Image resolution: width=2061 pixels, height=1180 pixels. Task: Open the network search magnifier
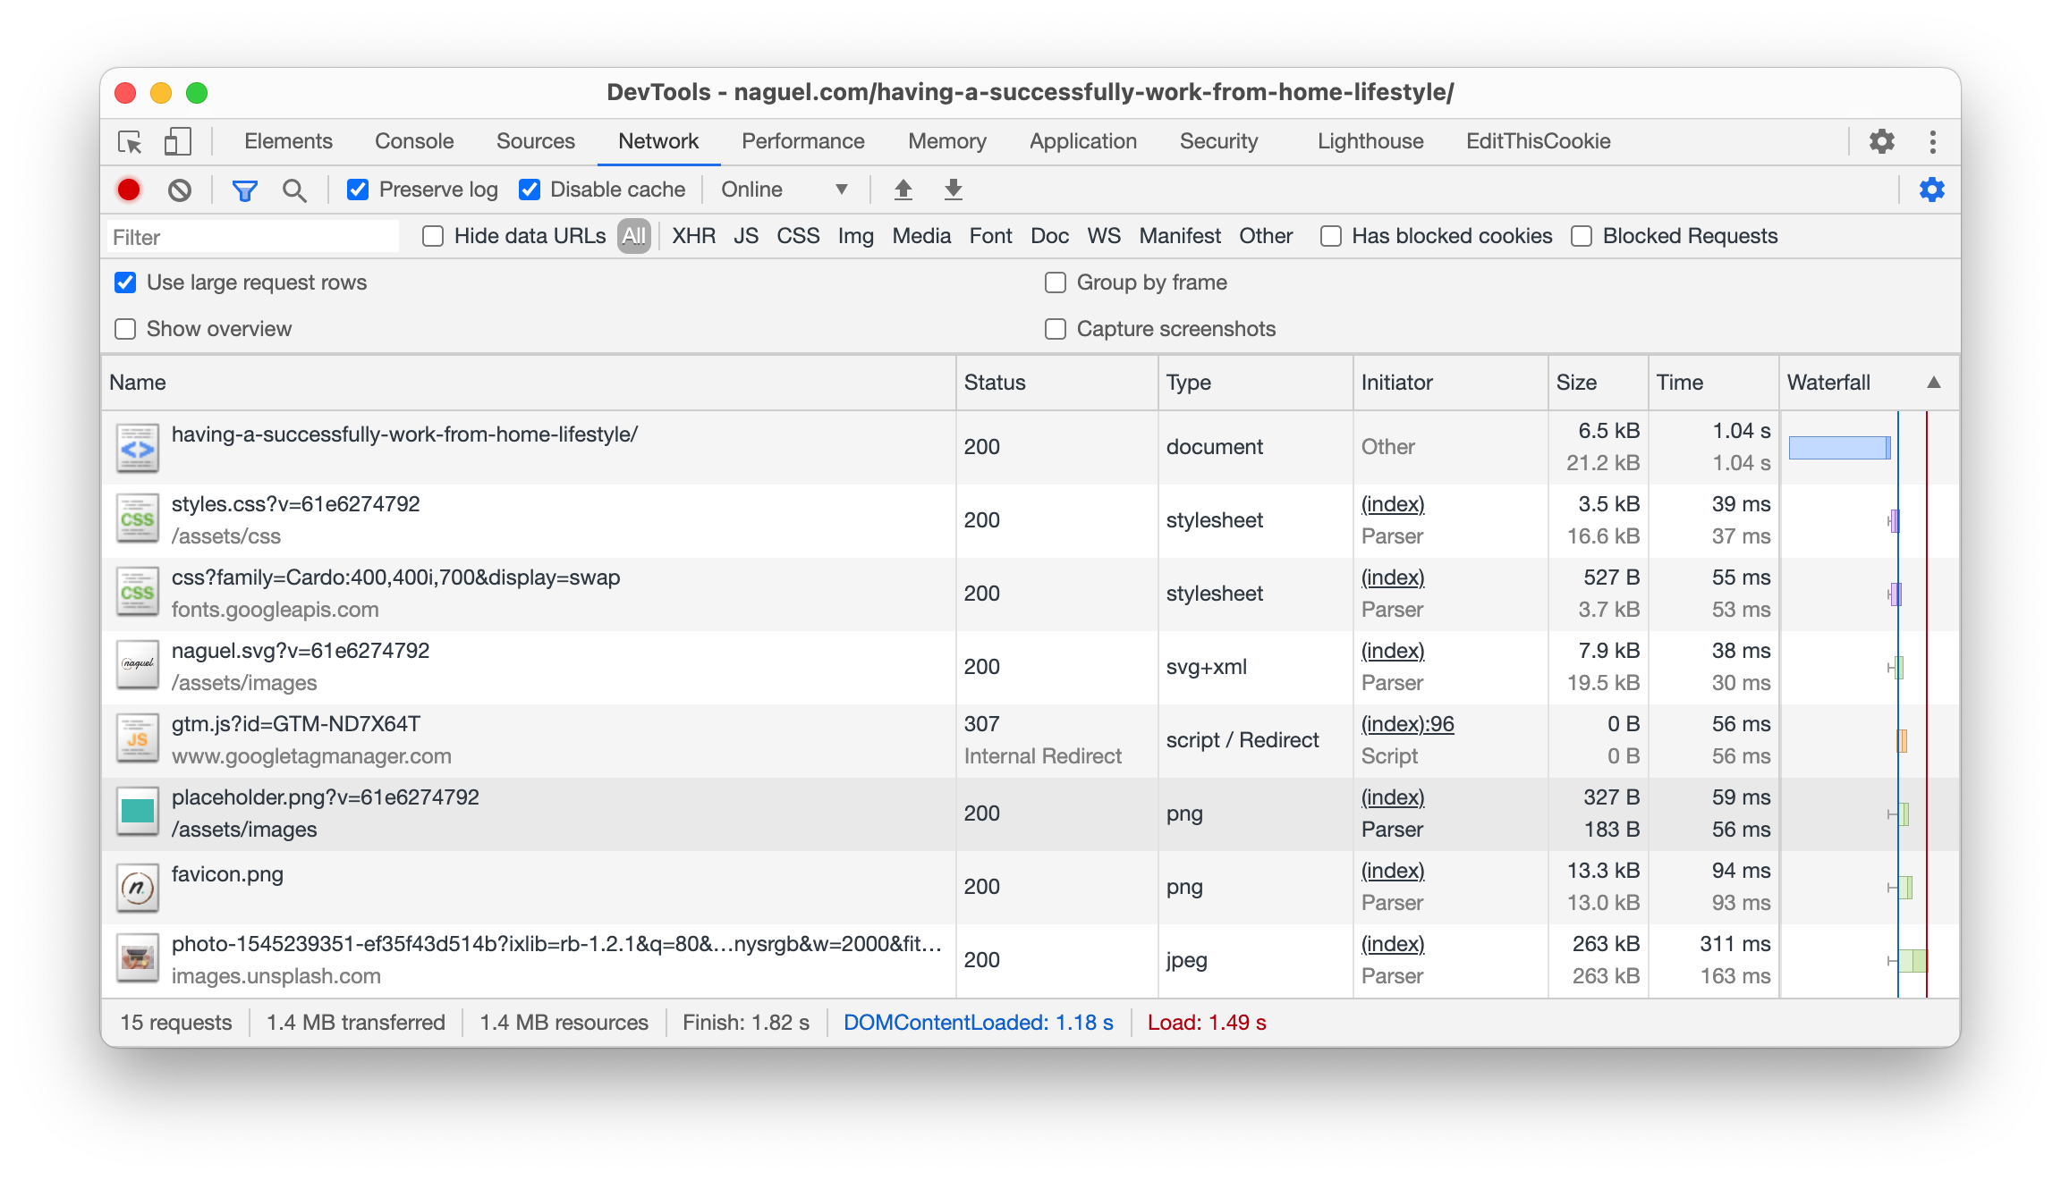pos(294,190)
